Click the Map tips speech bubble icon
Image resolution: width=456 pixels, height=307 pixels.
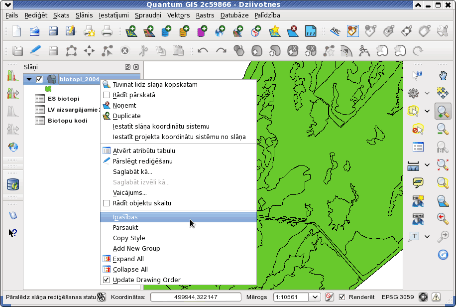[418, 183]
